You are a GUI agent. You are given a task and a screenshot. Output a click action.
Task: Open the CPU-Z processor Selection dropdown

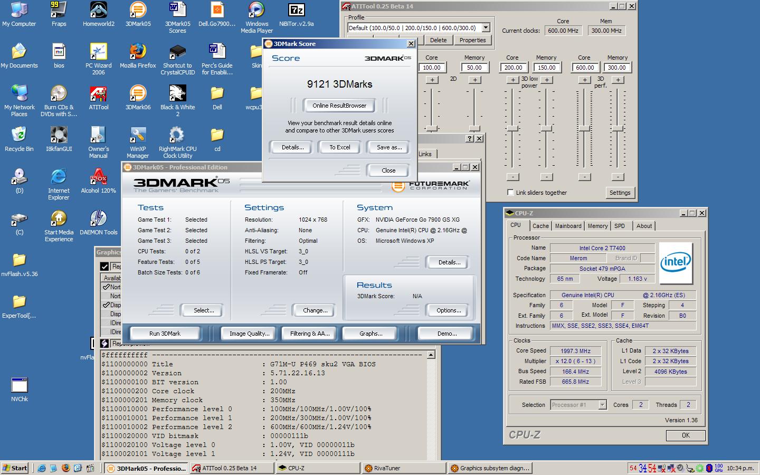602,405
